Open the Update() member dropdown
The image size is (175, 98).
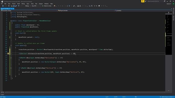[x=144, y=11]
